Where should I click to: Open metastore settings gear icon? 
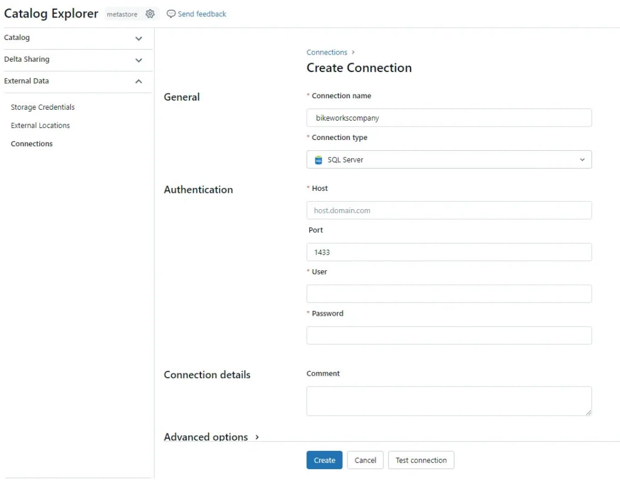(x=150, y=14)
